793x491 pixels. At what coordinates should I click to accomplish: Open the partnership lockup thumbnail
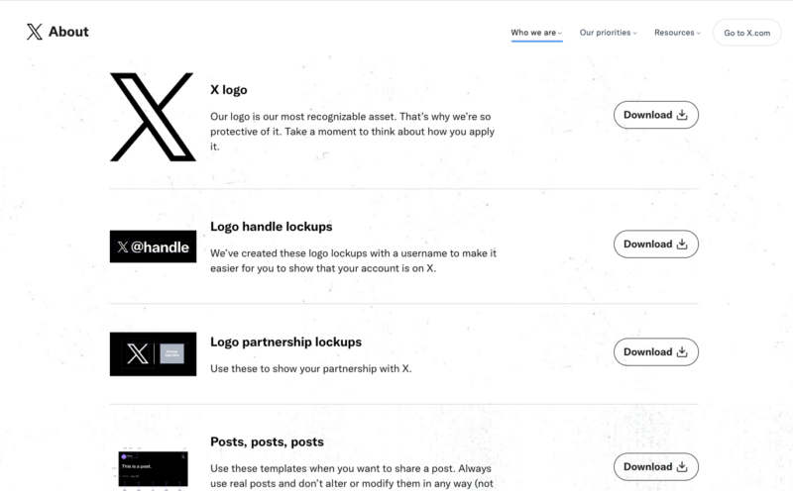[x=152, y=353]
